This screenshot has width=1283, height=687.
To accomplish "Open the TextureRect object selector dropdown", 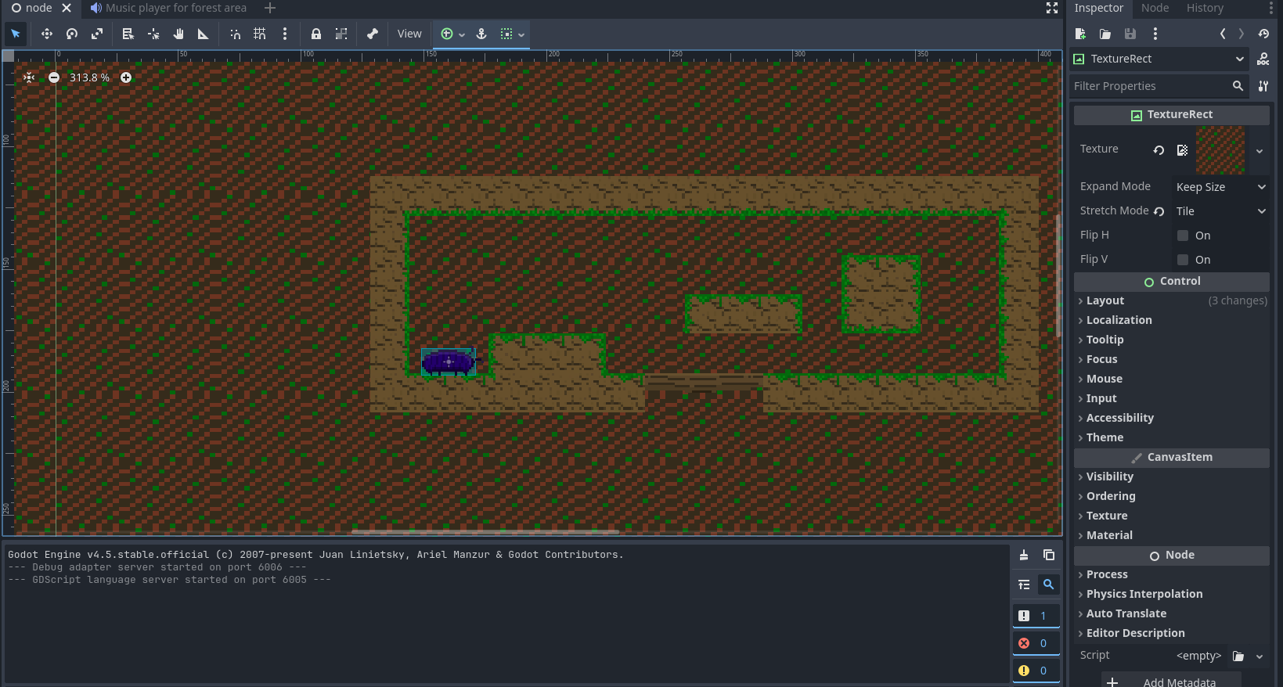I will (1159, 59).
